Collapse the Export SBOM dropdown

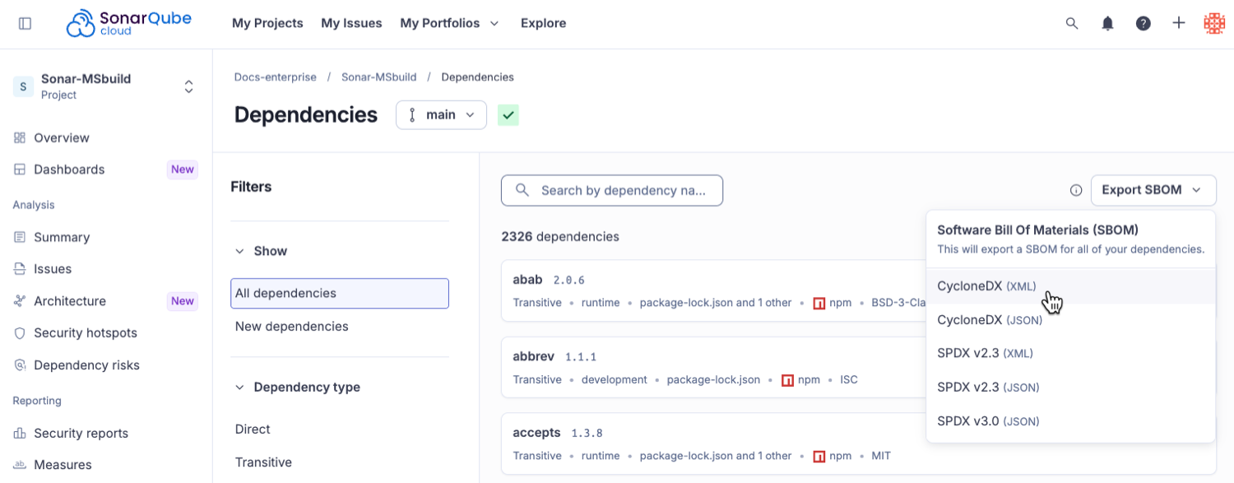(1153, 190)
